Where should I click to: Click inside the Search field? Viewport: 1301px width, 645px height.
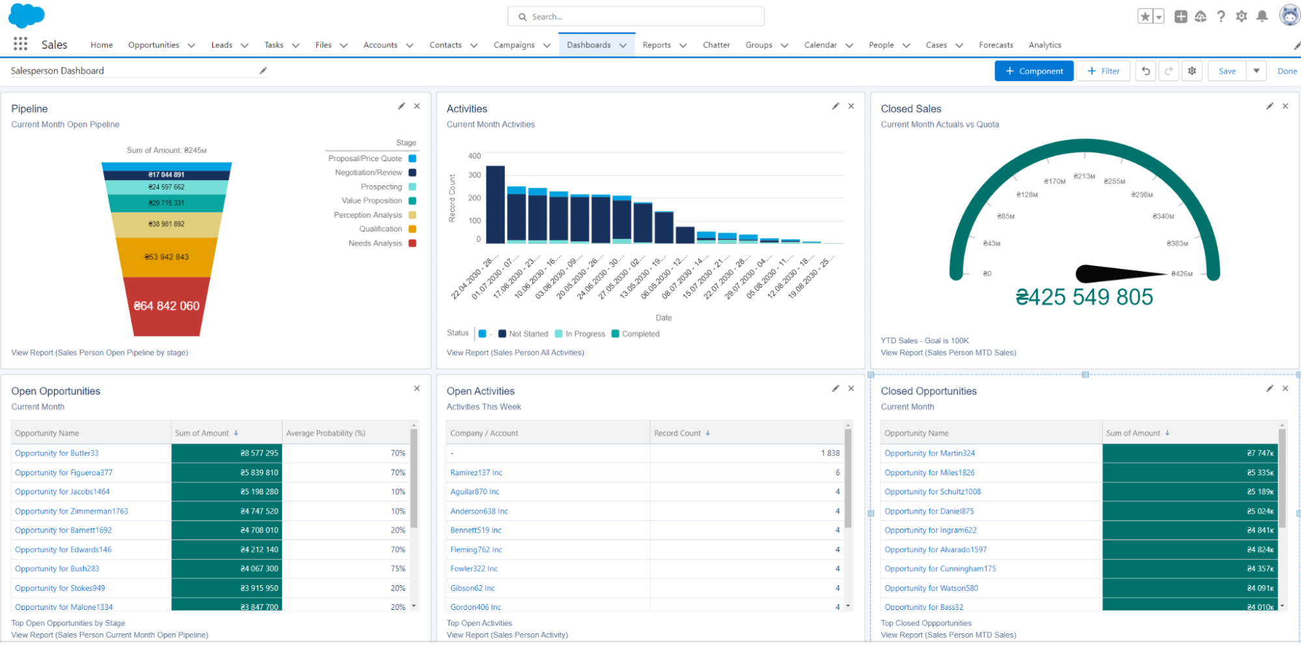tap(635, 16)
